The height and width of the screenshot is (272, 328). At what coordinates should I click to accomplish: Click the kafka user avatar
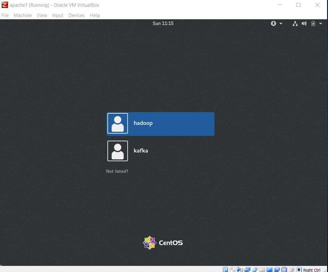click(118, 151)
